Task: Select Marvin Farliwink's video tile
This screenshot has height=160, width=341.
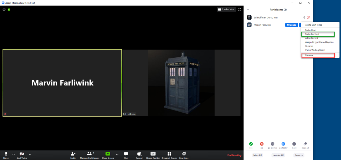Action: [x=62, y=83]
